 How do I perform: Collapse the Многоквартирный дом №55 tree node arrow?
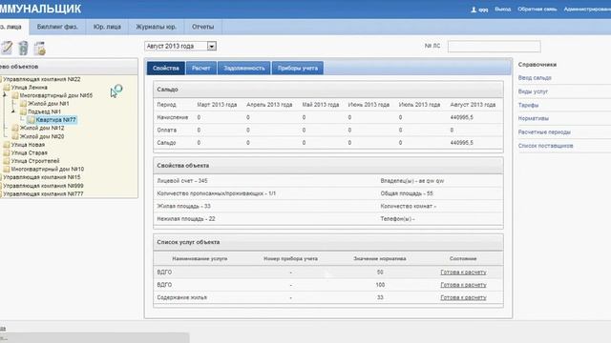pos(5,95)
